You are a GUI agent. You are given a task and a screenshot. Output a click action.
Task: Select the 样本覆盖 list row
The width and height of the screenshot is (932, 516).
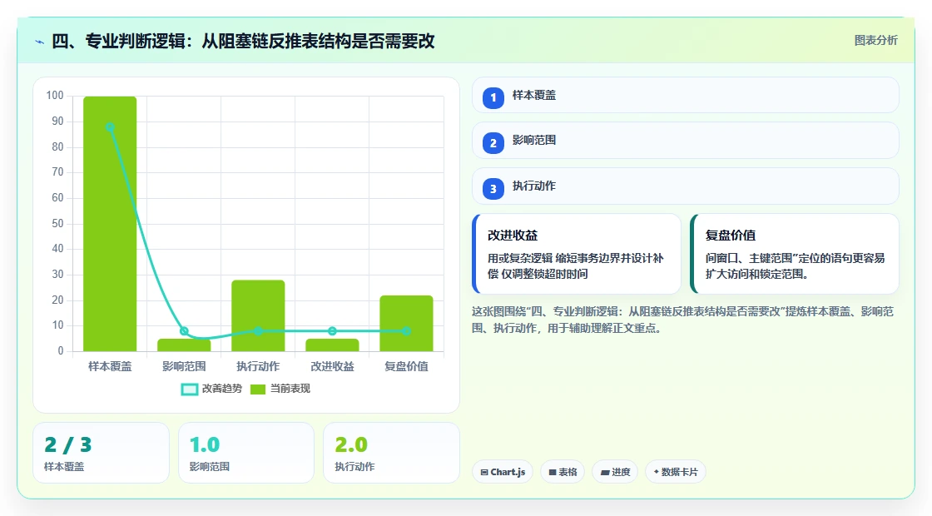686,95
